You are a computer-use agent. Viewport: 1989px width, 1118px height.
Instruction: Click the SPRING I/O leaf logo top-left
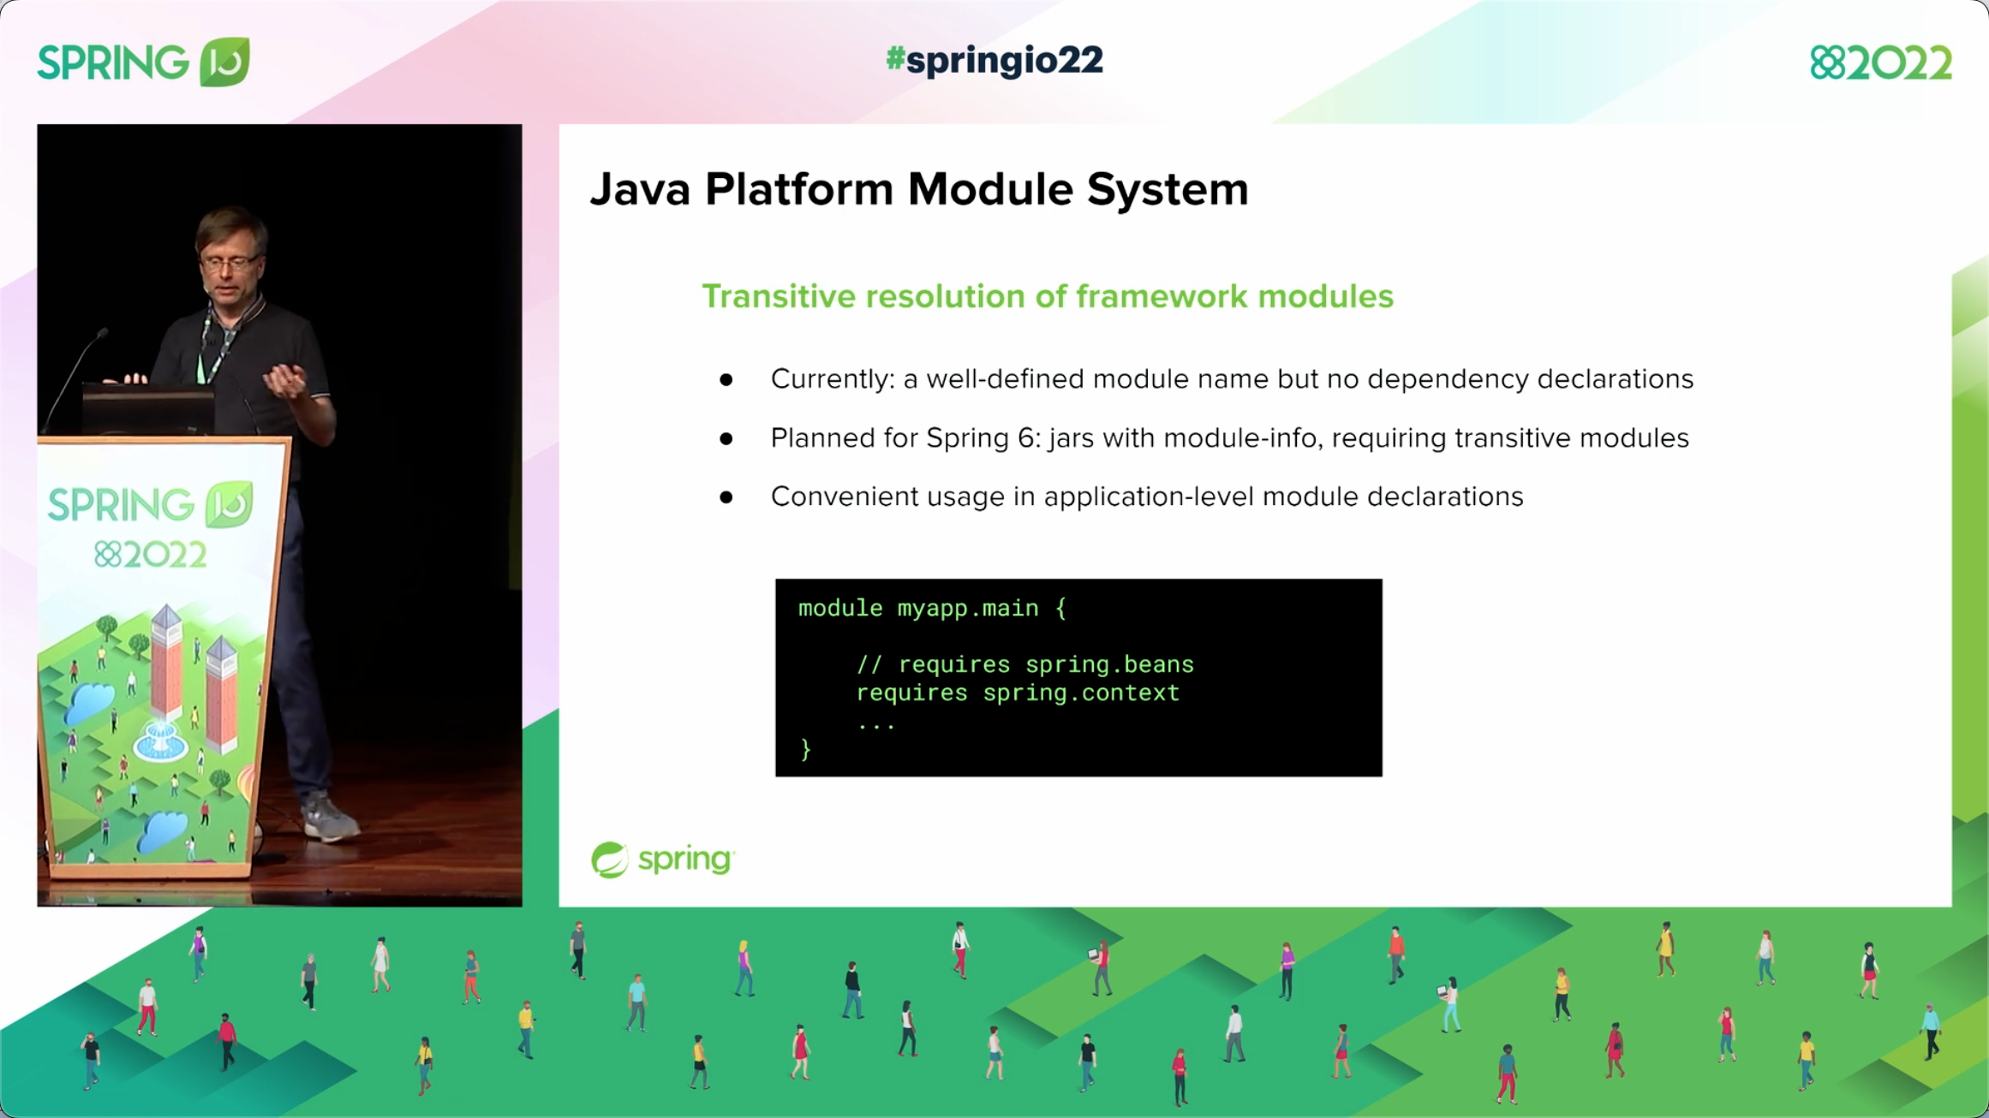tap(224, 62)
